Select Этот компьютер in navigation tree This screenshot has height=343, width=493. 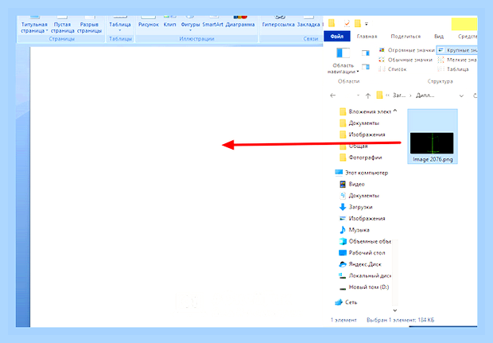[x=362, y=173]
